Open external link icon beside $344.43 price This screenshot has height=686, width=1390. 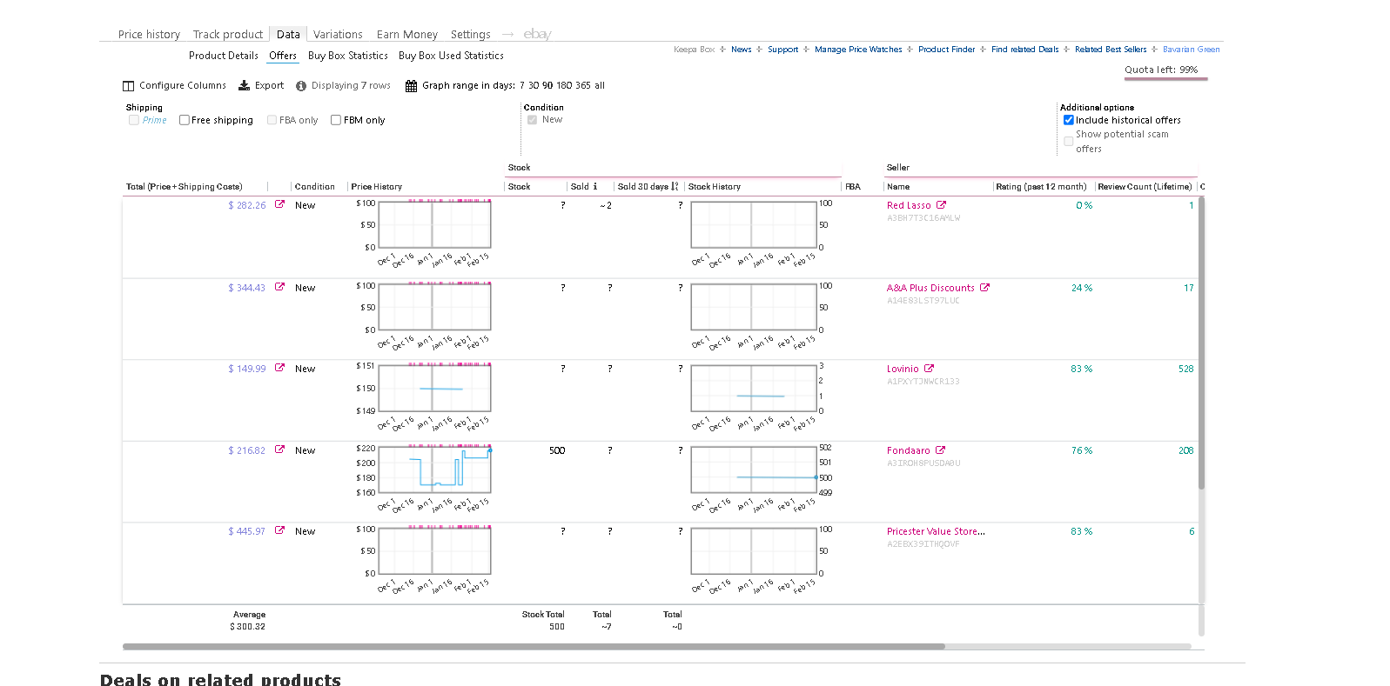point(279,287)
